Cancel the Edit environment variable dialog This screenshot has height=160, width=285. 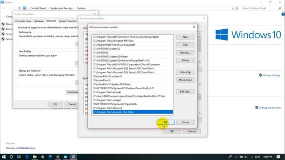(x=185, y=122)
